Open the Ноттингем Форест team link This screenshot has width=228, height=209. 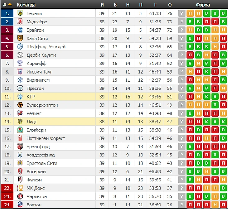[46, 138]
